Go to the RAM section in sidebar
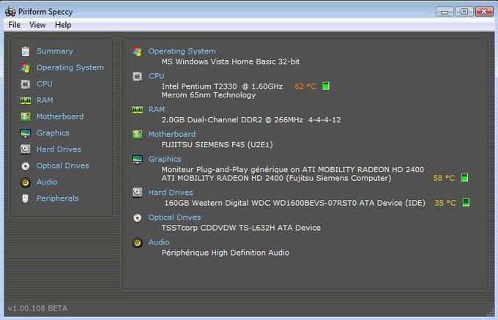The width and height of the screenshot is (498, 320). pos(45,100)
